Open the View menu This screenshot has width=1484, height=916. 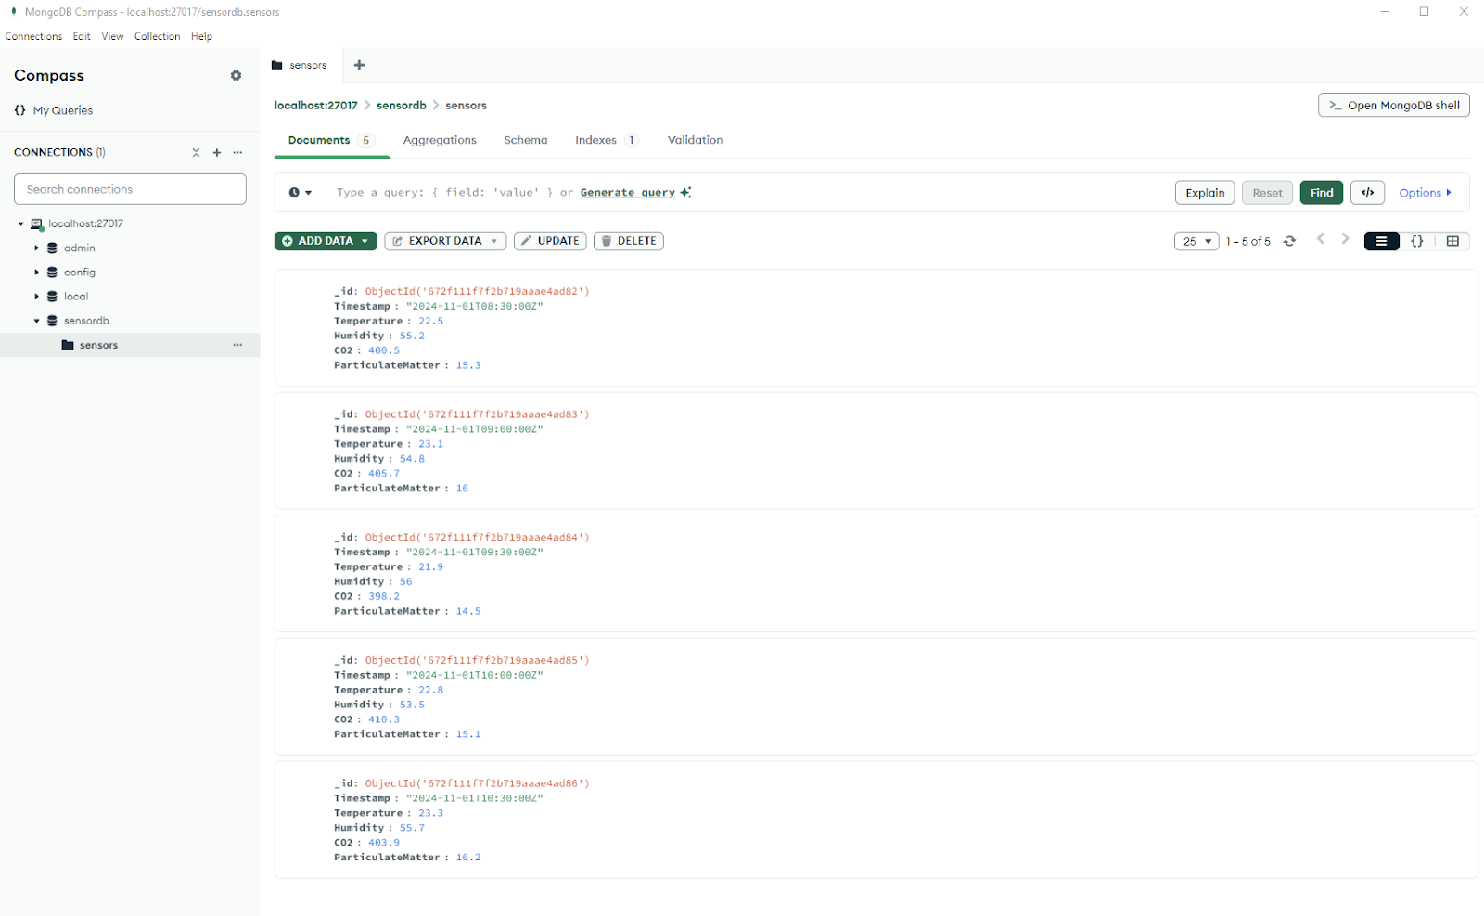pyautogui.click(x=112, y=37)
